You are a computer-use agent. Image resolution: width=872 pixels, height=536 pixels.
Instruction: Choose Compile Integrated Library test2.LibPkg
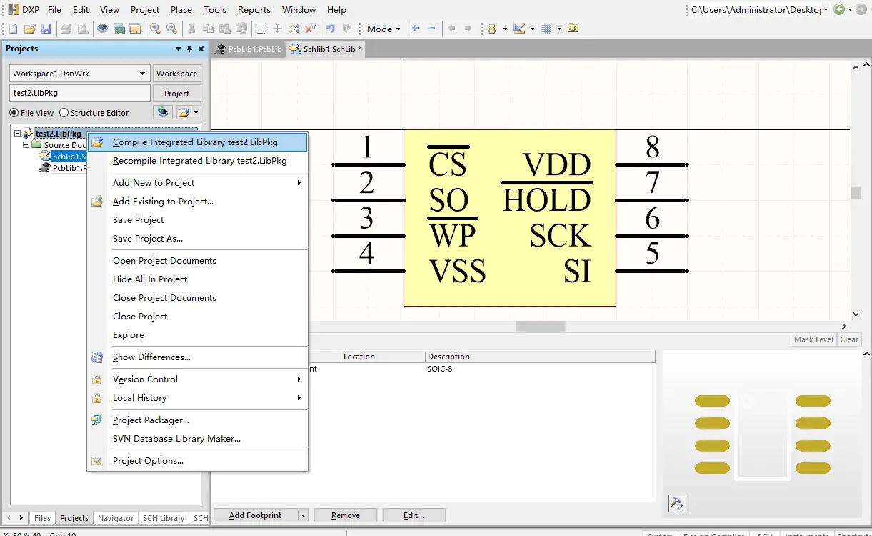point(195,142)
